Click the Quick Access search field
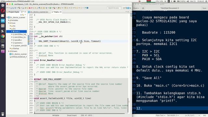Screen dimensions: 208x117 pyautogui.click(x=114, y=8)
